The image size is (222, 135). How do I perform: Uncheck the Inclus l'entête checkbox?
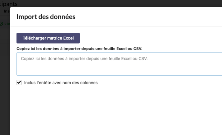[19, 83]
